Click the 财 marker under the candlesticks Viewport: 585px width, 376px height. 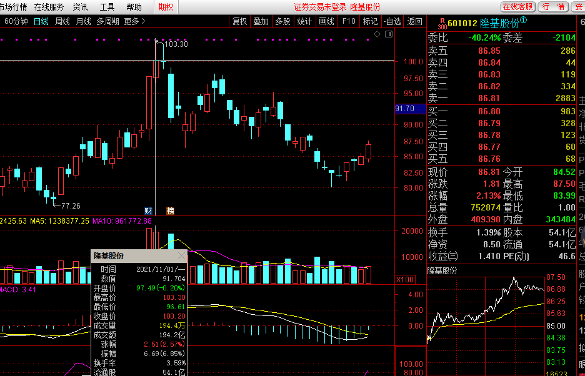[149, 210]
